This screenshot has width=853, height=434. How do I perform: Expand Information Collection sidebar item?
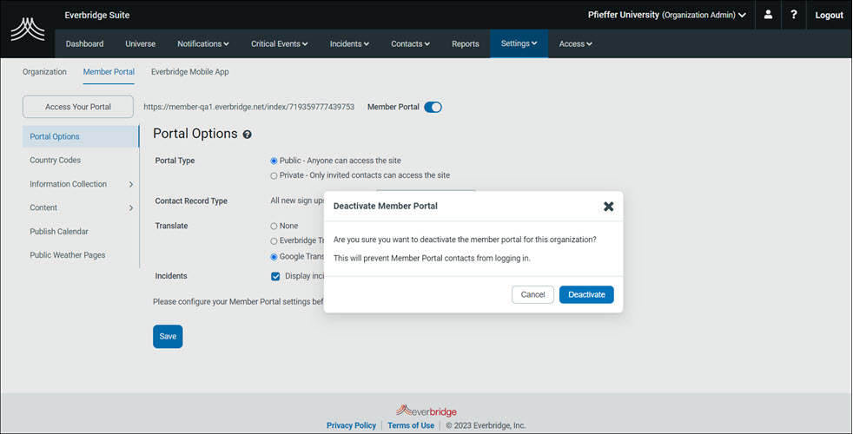(x=81, y=184)
